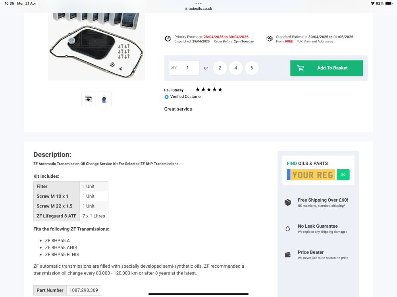Screen dimensions: 397x297
Task: Click the QTY input field
Action: click(x=184, y=68)
